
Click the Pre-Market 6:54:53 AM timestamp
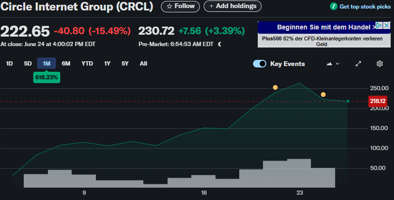tap(176, 44)
